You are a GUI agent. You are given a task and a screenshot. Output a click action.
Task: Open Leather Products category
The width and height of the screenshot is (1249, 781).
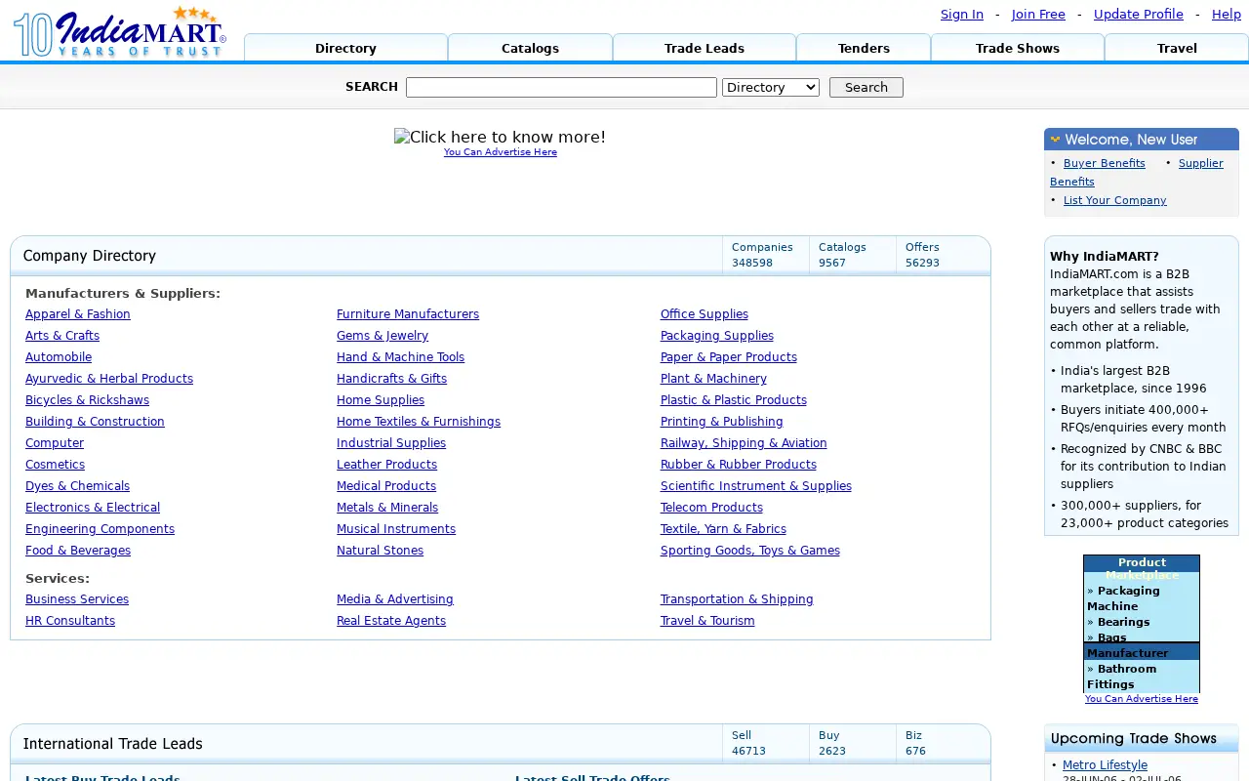click(386, 465)
